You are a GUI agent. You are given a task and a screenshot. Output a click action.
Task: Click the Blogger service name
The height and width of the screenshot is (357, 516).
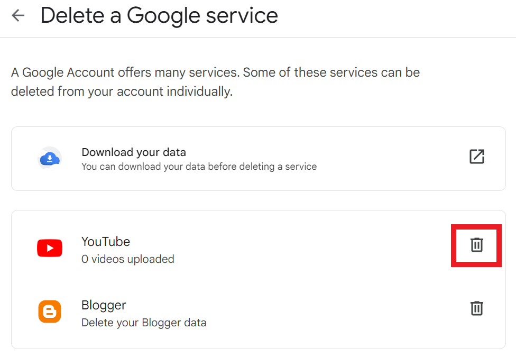pyautogui.click(x=103, y=305)
